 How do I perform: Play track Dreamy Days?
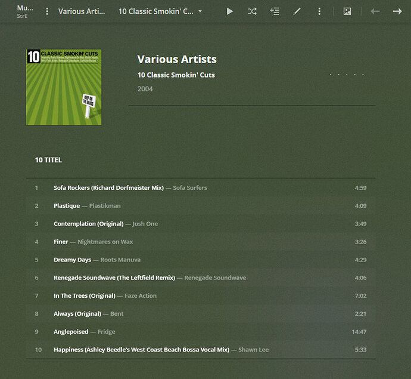point(72,260)
